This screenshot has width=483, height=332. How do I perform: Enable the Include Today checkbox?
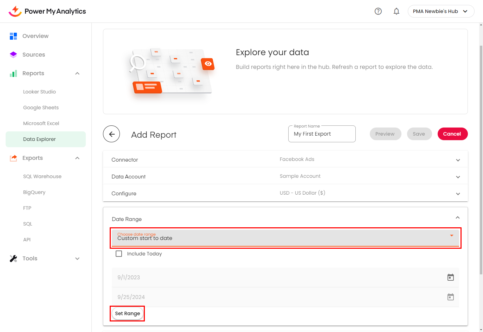pos(119,254)
